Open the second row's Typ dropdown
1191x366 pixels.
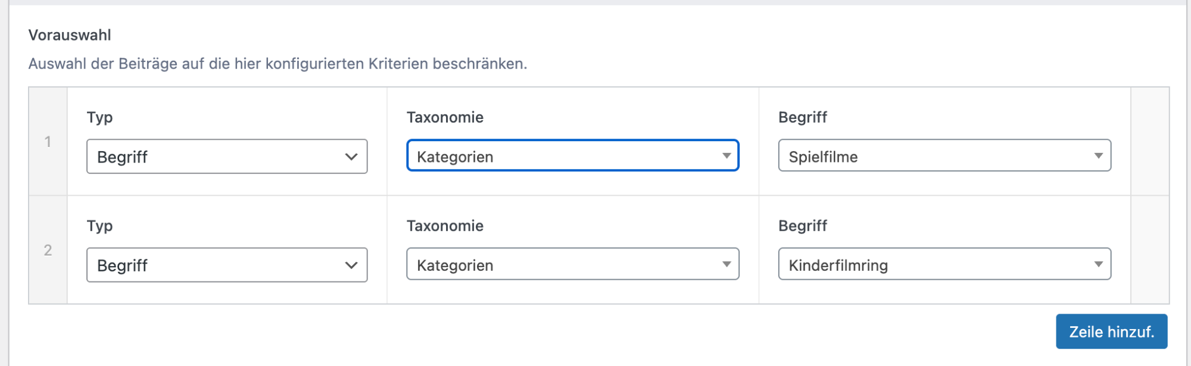click(226, 265)
